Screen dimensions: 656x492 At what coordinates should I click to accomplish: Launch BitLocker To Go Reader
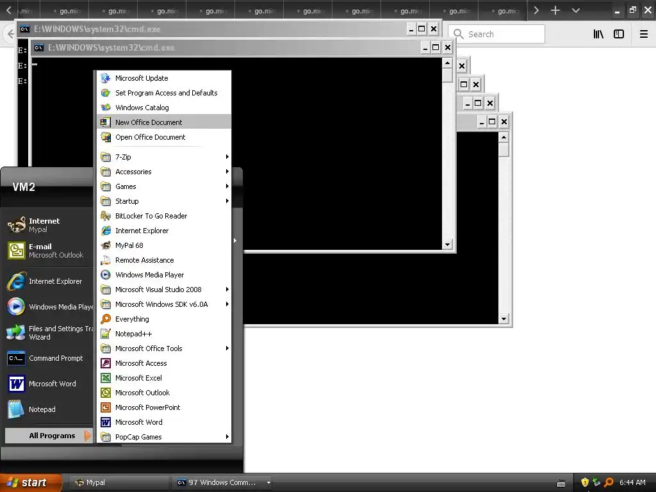[164, 216]
